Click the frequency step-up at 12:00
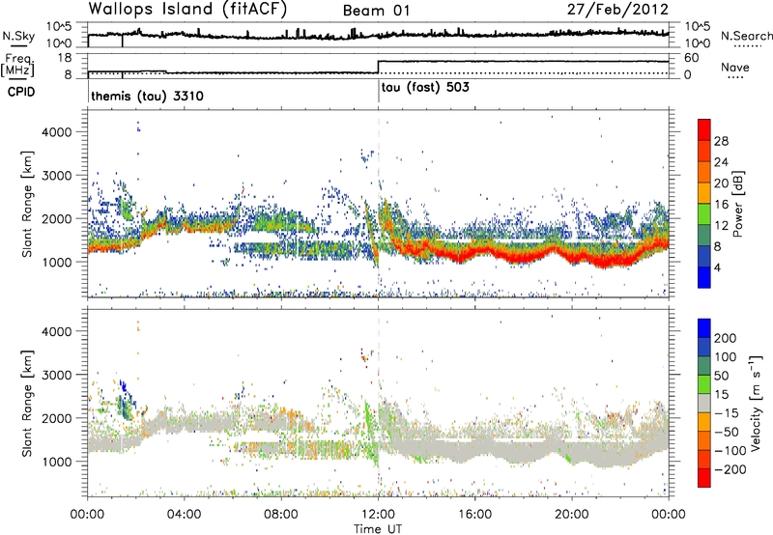 pyautogui.click(x=378, y=67)
